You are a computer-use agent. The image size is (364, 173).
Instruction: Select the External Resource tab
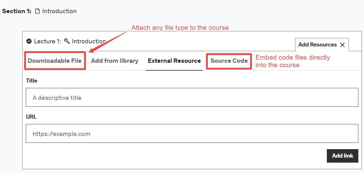[x=174, y=61]
